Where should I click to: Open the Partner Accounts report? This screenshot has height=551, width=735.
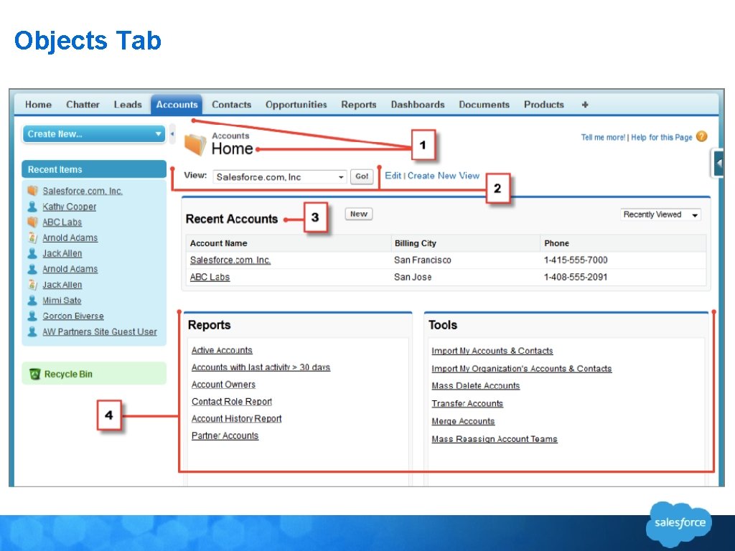pos(225,435)
